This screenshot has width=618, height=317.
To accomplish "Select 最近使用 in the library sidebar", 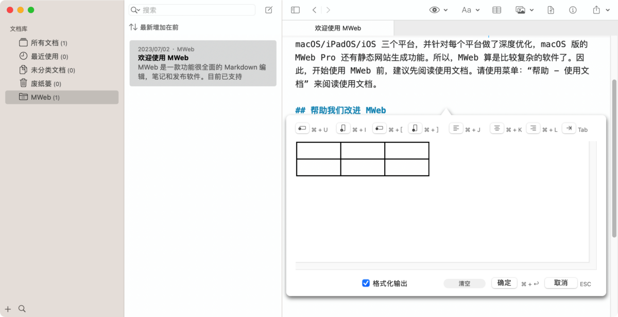I will click(x=62, y=57).
